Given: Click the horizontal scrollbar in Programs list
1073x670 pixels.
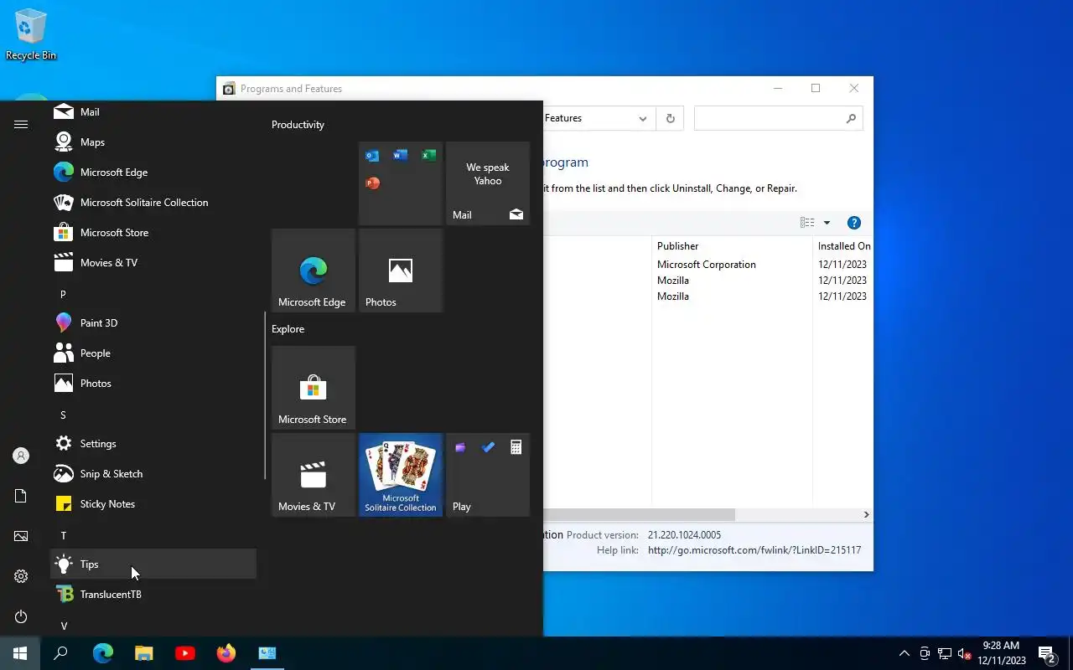Looking at the screenshot, I should 639,514.
